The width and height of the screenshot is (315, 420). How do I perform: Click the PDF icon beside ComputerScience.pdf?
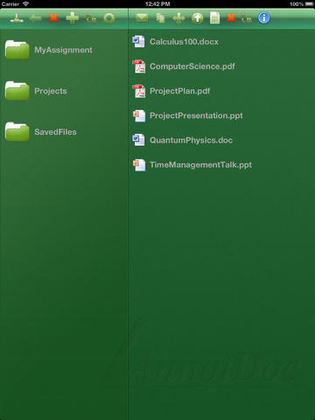139,66
